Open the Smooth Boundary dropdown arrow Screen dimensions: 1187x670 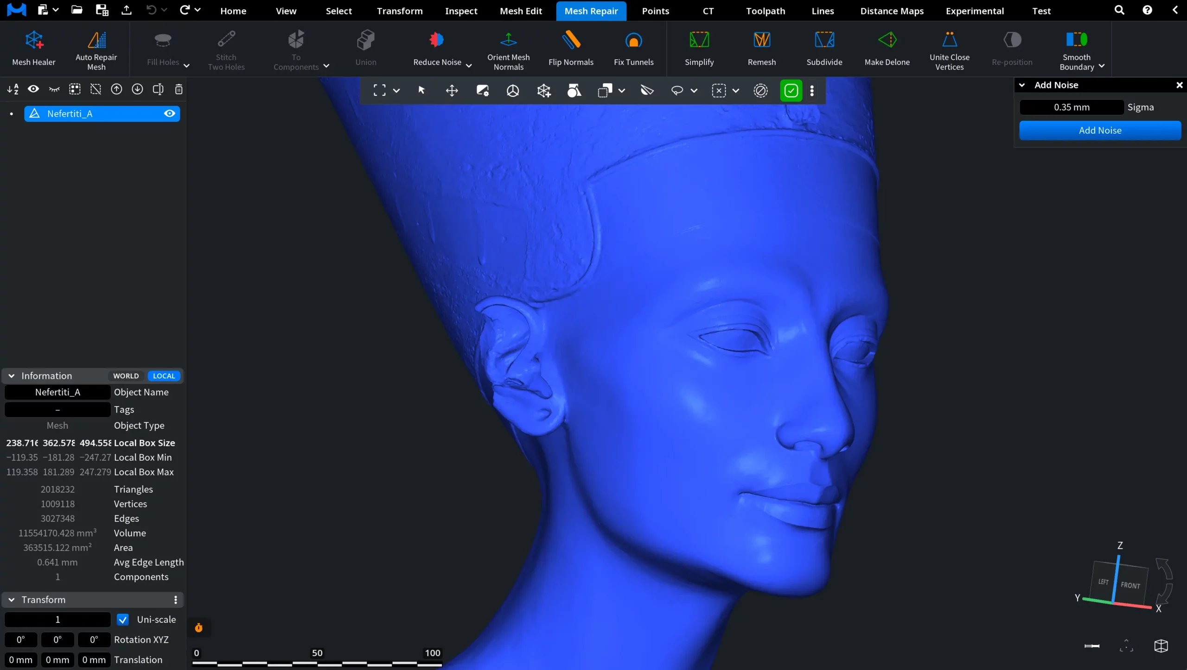1101,66
